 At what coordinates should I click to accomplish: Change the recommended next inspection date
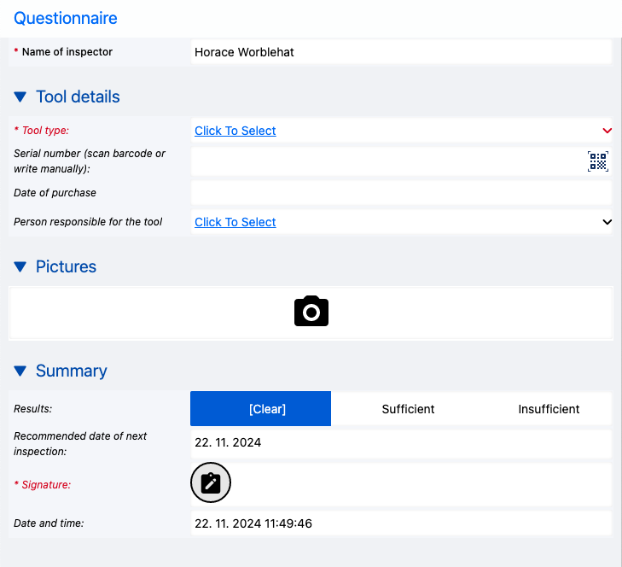coord(401,443)
